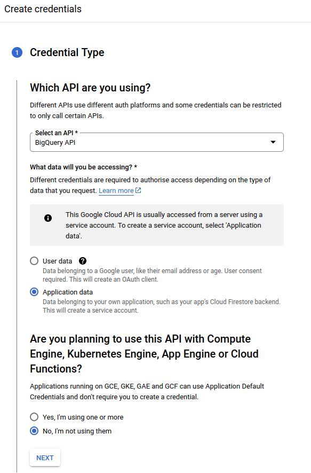The height and width of the screenshot is (473, 311).
Task: Select the Application data radio button
Action: pyautogui.click(x=34, y=292)
